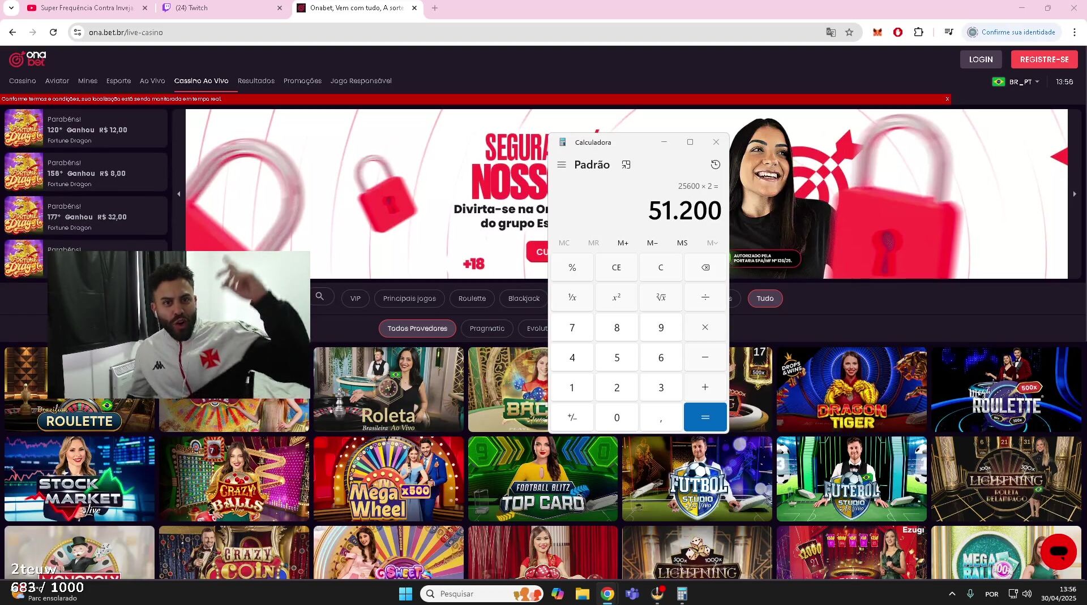Click the Calculator percent key
The width and height of the screenshot is (1087, 605).
pyautogui.click(x=572, y=267)
